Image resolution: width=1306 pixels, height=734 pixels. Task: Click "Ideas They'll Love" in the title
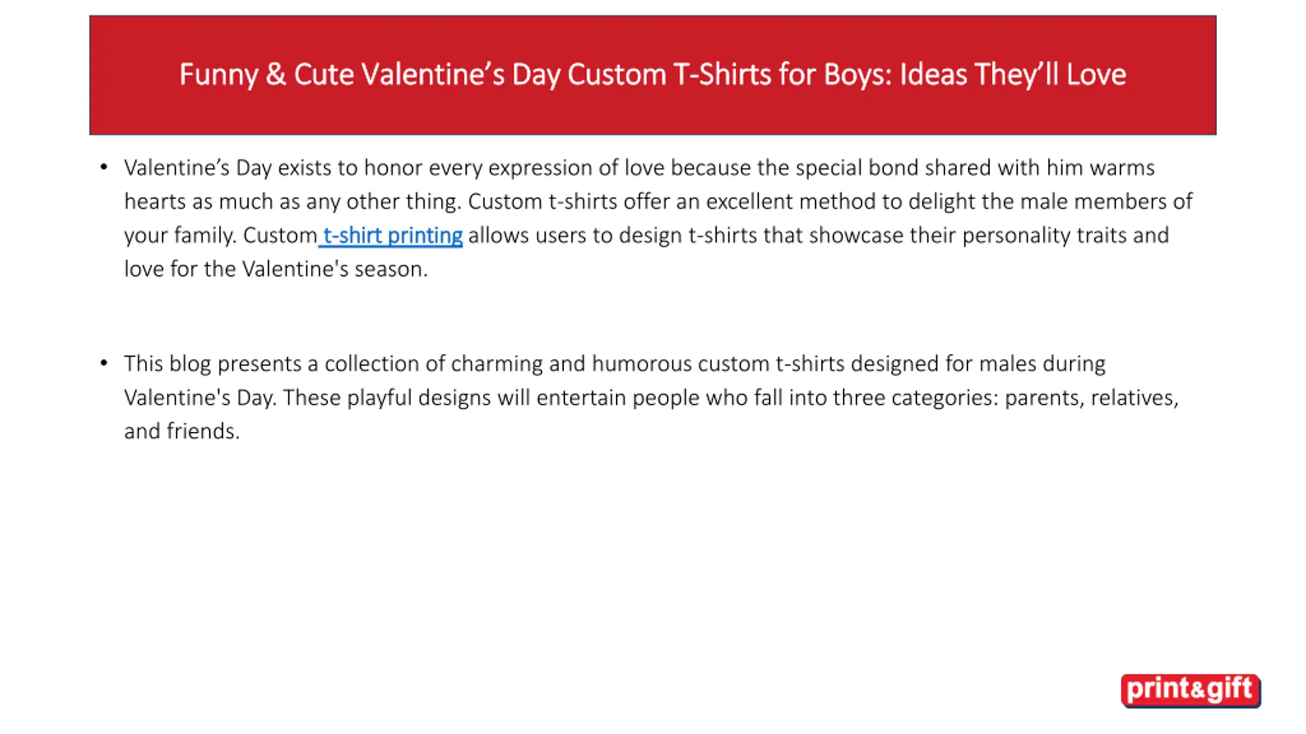pyautogui.click(x=1013, y=75)
